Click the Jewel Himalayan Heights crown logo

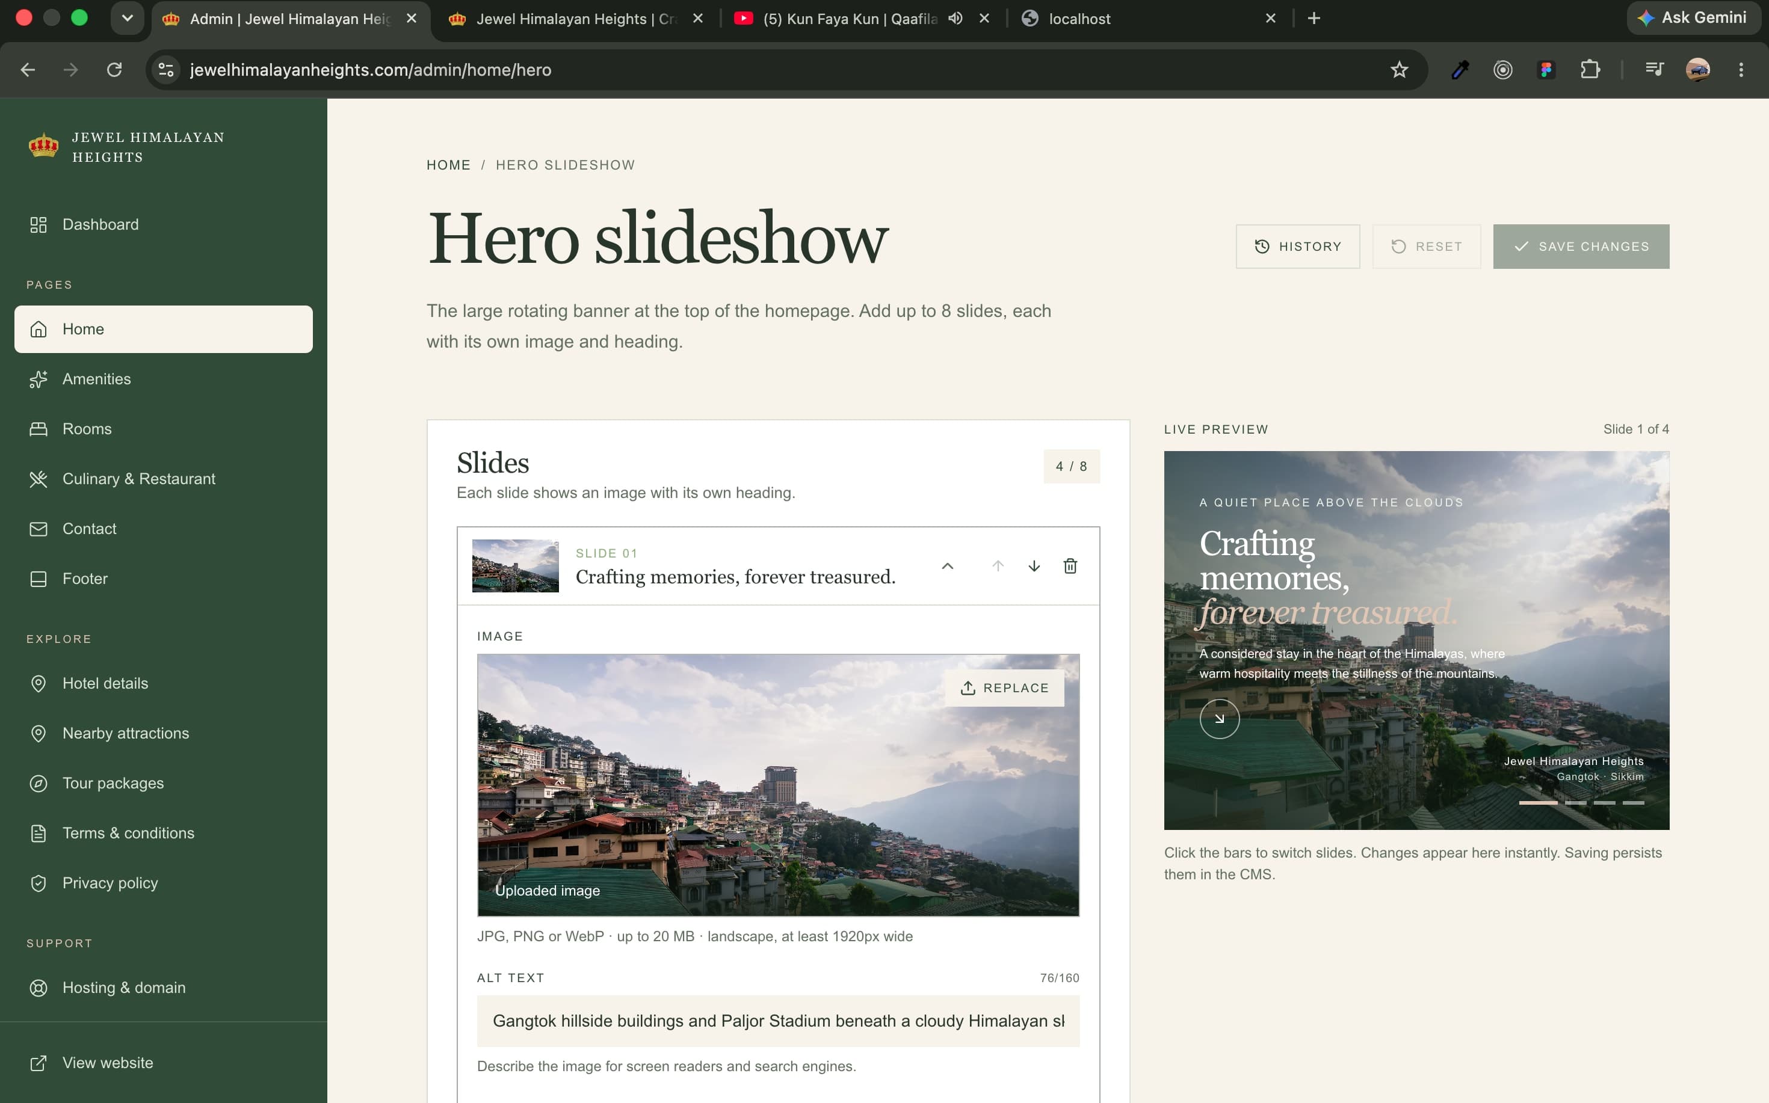click(43, 146)
